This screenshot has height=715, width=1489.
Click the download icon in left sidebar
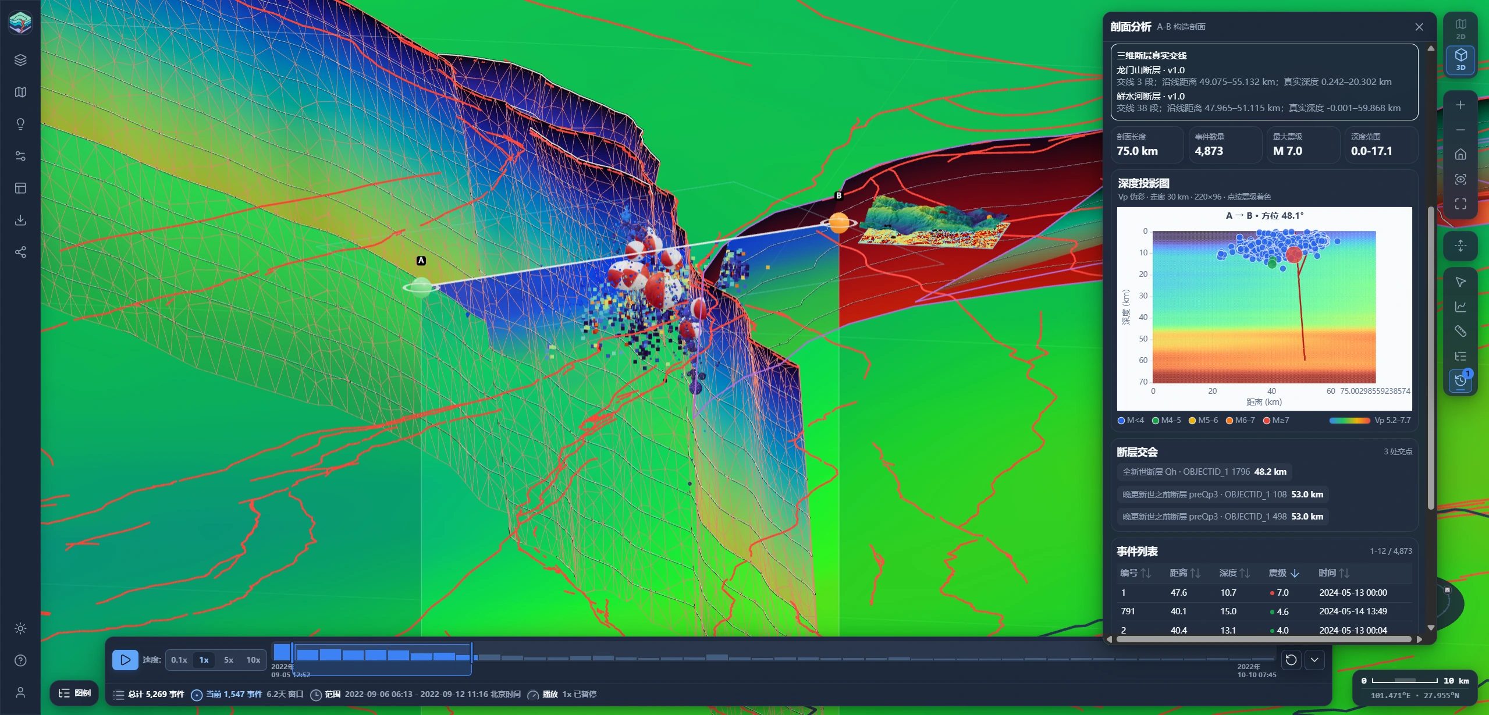tap(20, 220)
